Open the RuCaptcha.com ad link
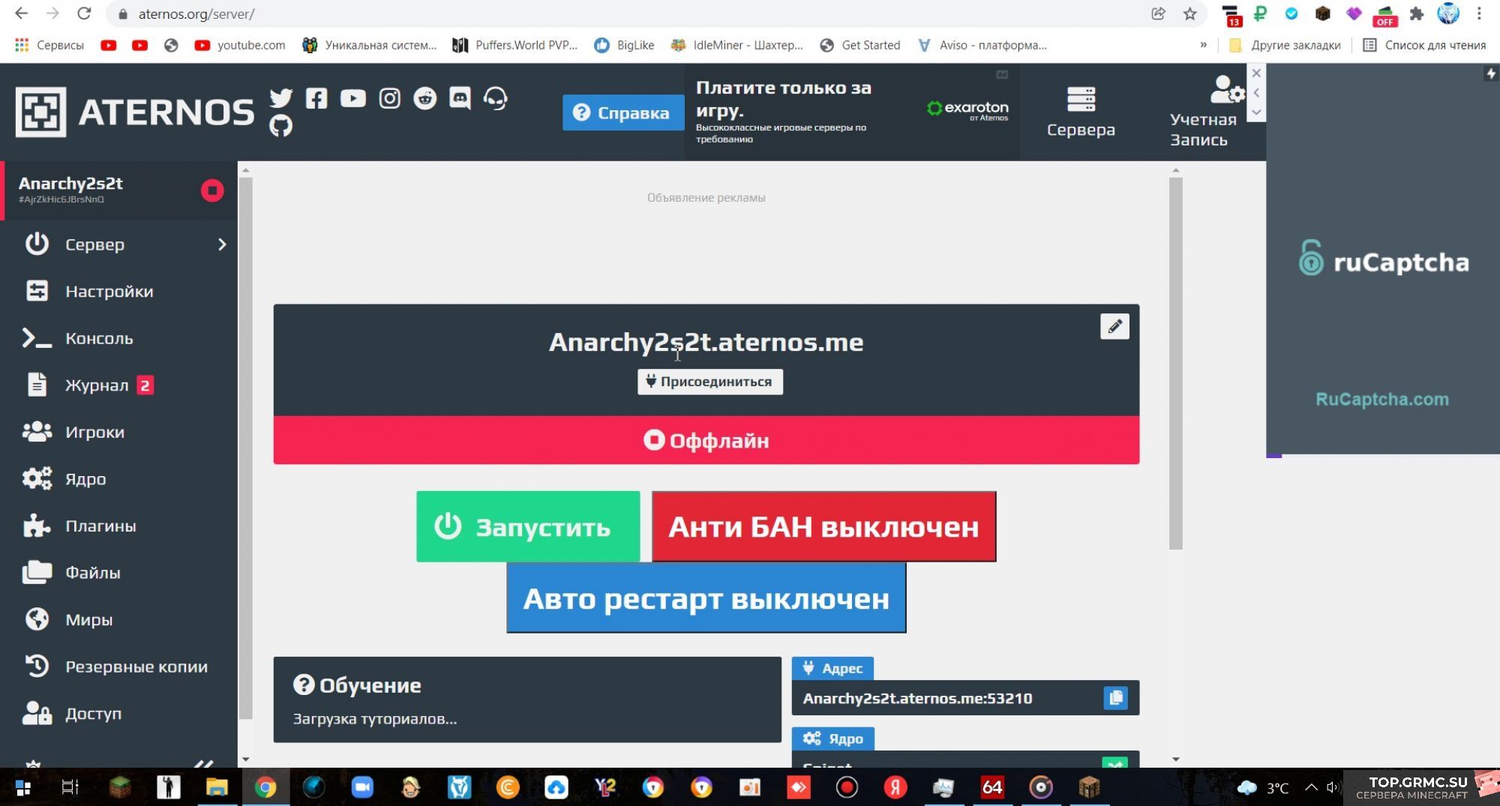The width and height of the screenshot is (1500, 806). [1381, 399]
